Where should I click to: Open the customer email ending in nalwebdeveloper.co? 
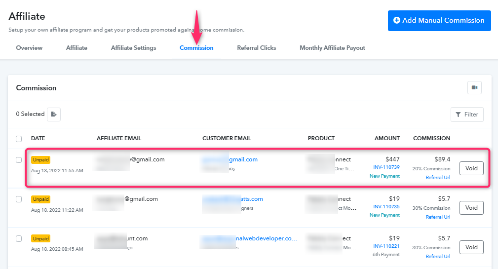click(249, 238)
